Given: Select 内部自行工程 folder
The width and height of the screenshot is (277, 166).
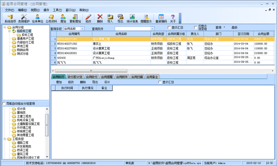Looking at the screenshot, I should (25, 42).
